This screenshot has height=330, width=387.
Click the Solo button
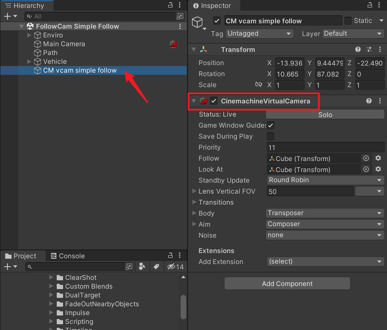[x=325, y=114]
